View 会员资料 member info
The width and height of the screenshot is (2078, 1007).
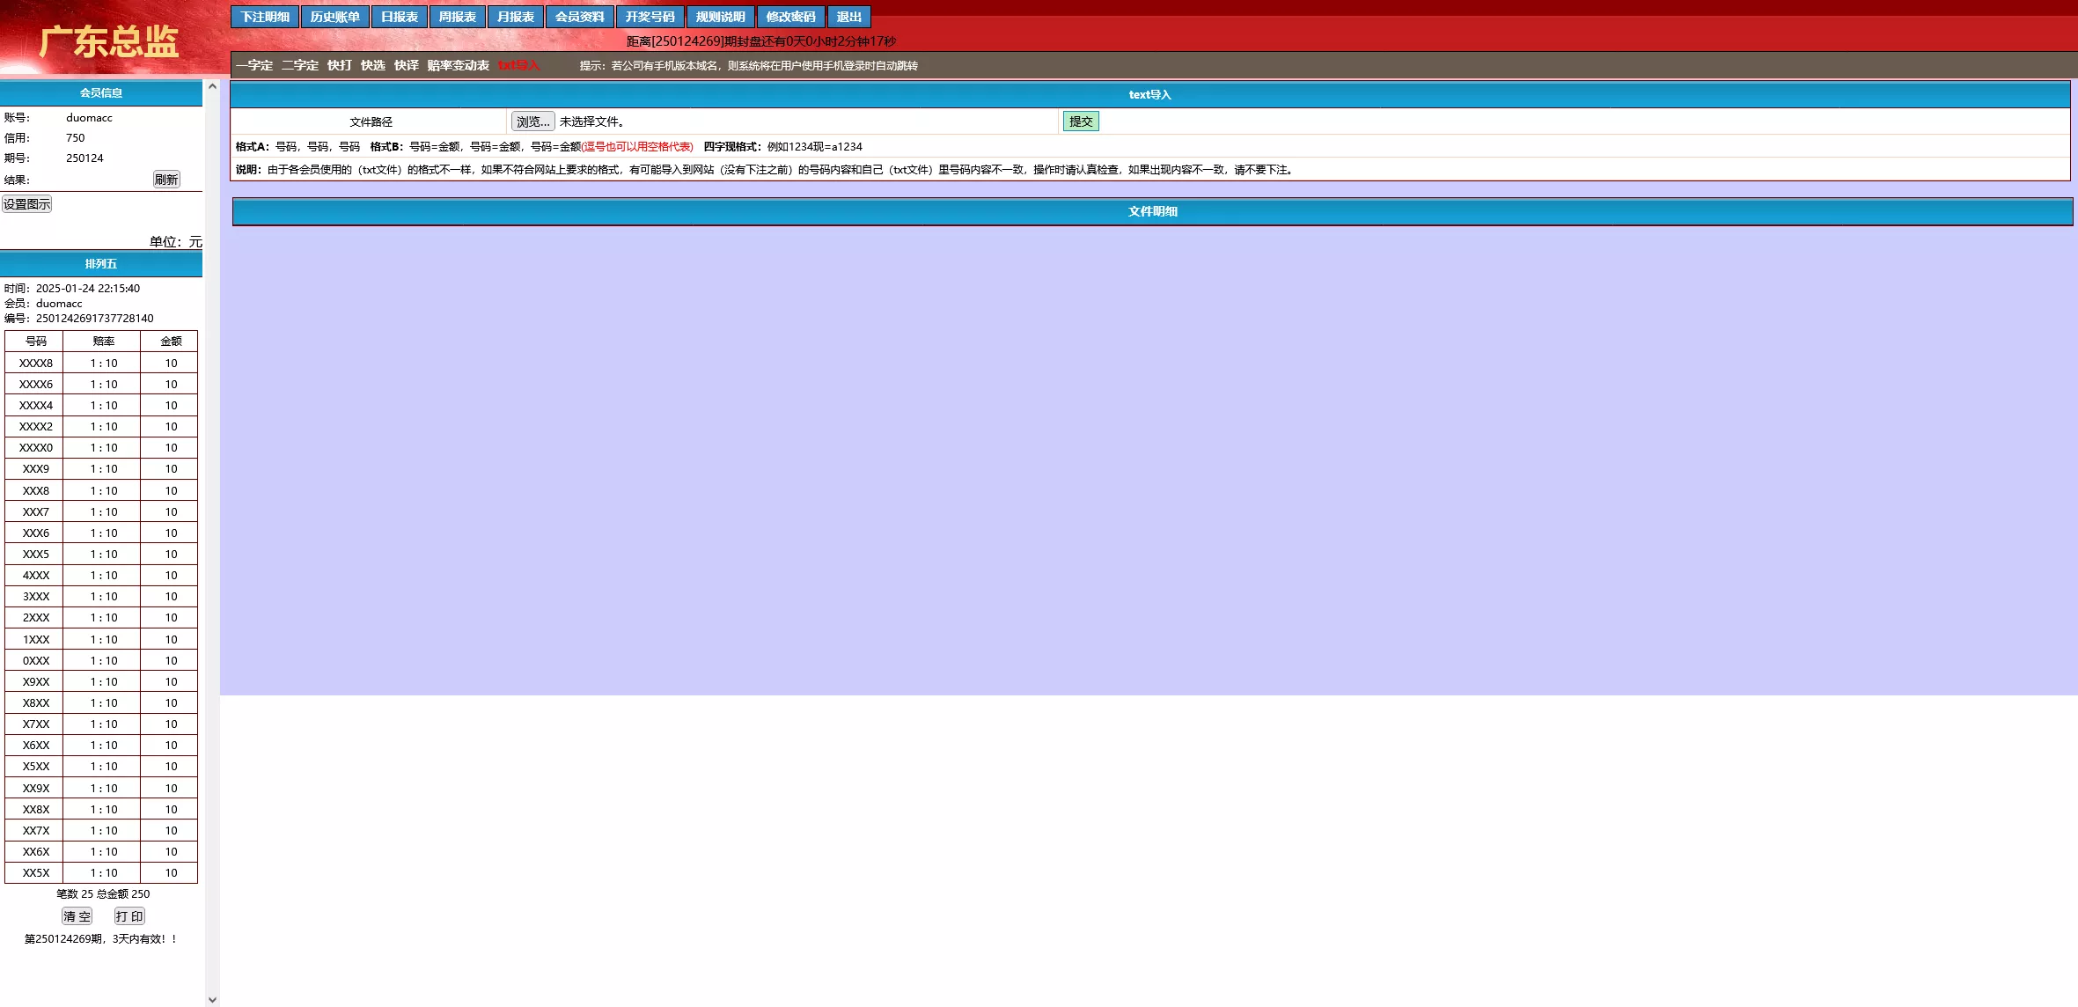pyautogui.click(x=579, y=17)
